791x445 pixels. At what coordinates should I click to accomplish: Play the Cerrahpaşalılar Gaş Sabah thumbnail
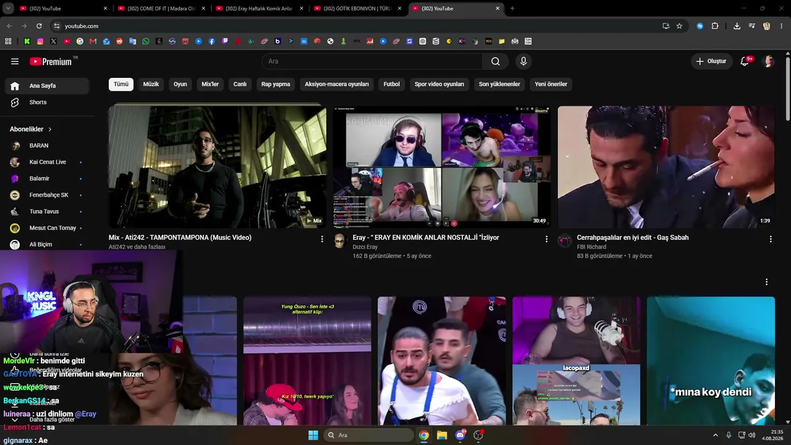click(x=666, y=167)
